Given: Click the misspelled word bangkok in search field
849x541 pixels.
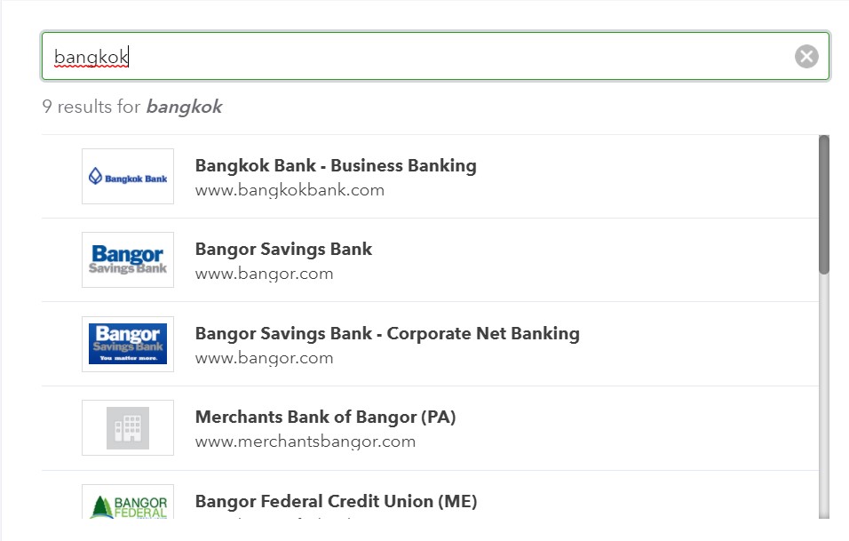Looking at the screenshot, I should 91,58.
